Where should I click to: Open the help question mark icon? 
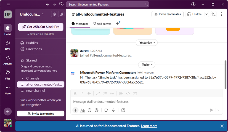(193, 4)
